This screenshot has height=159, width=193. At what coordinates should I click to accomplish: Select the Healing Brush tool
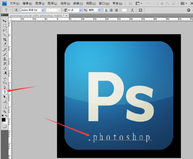click(5, 50)
